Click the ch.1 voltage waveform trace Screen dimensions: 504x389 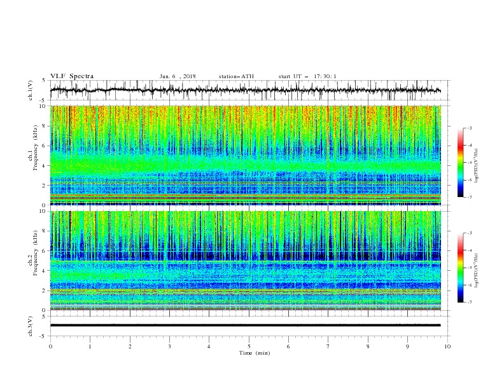click(245, 90)
